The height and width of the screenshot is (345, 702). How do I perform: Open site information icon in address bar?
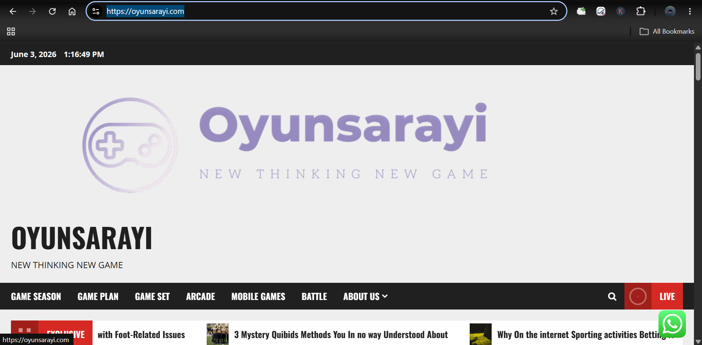(96, 11)
